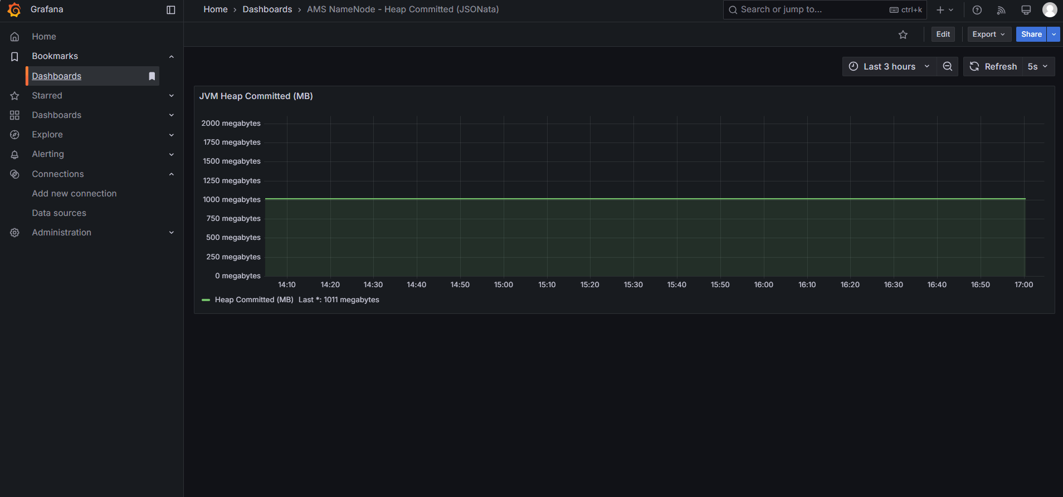Zoom out time range magnifier icon
This screenshot has width=1063, height=497.
pyautogui.click(x=947, y=67)
